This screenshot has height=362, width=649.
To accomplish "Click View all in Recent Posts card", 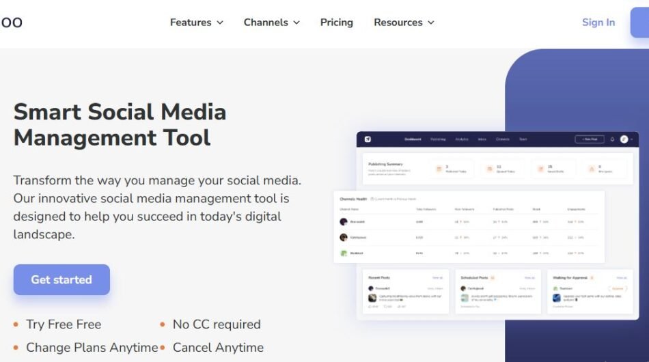I will coord(437,278).
